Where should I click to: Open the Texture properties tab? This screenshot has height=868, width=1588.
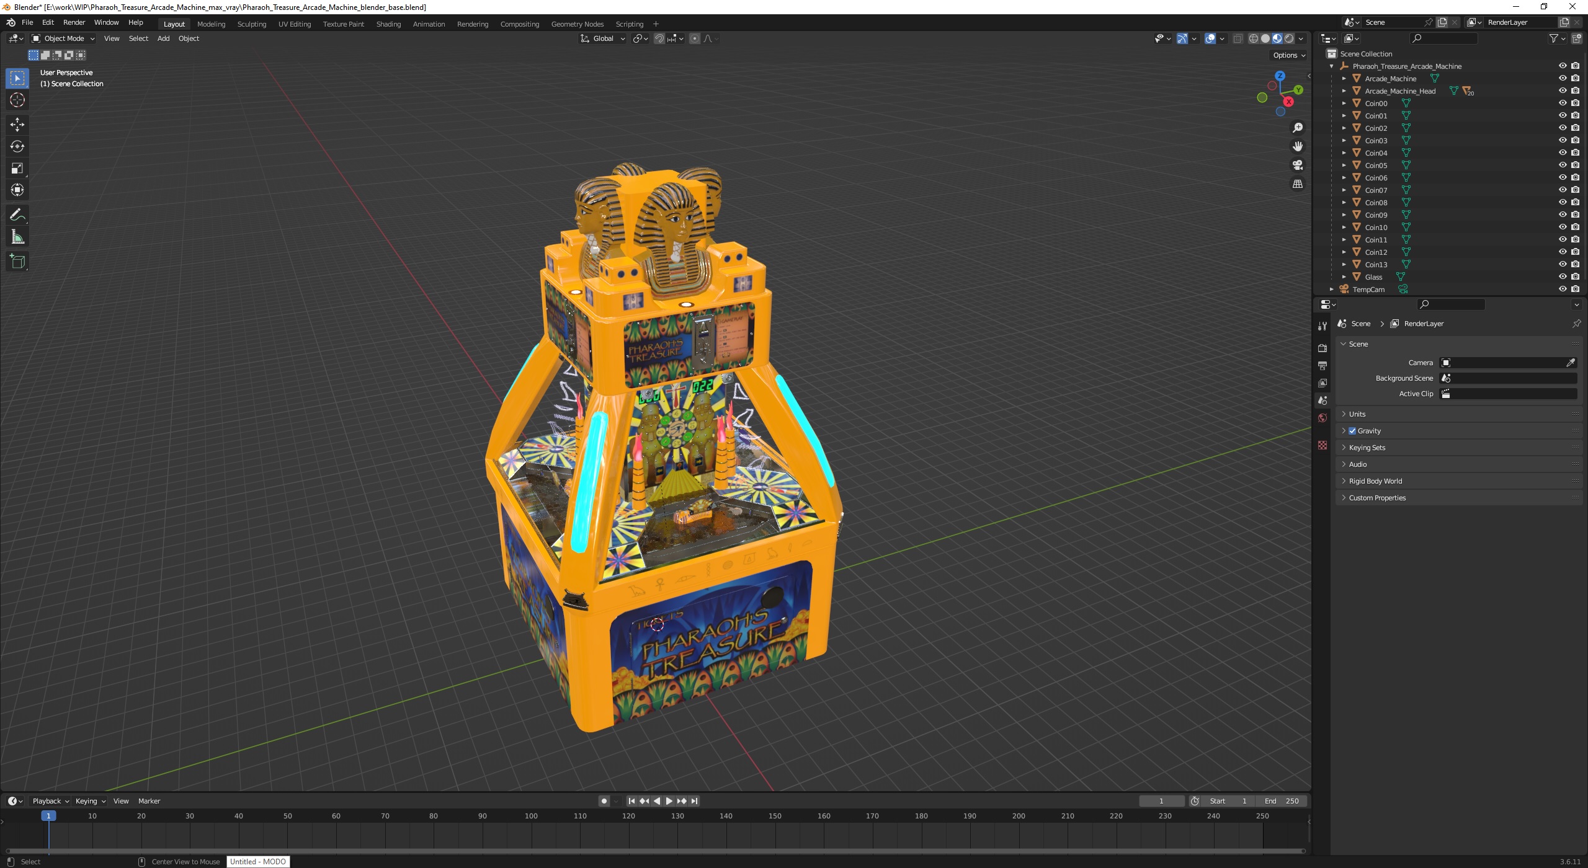point(1323,445)
